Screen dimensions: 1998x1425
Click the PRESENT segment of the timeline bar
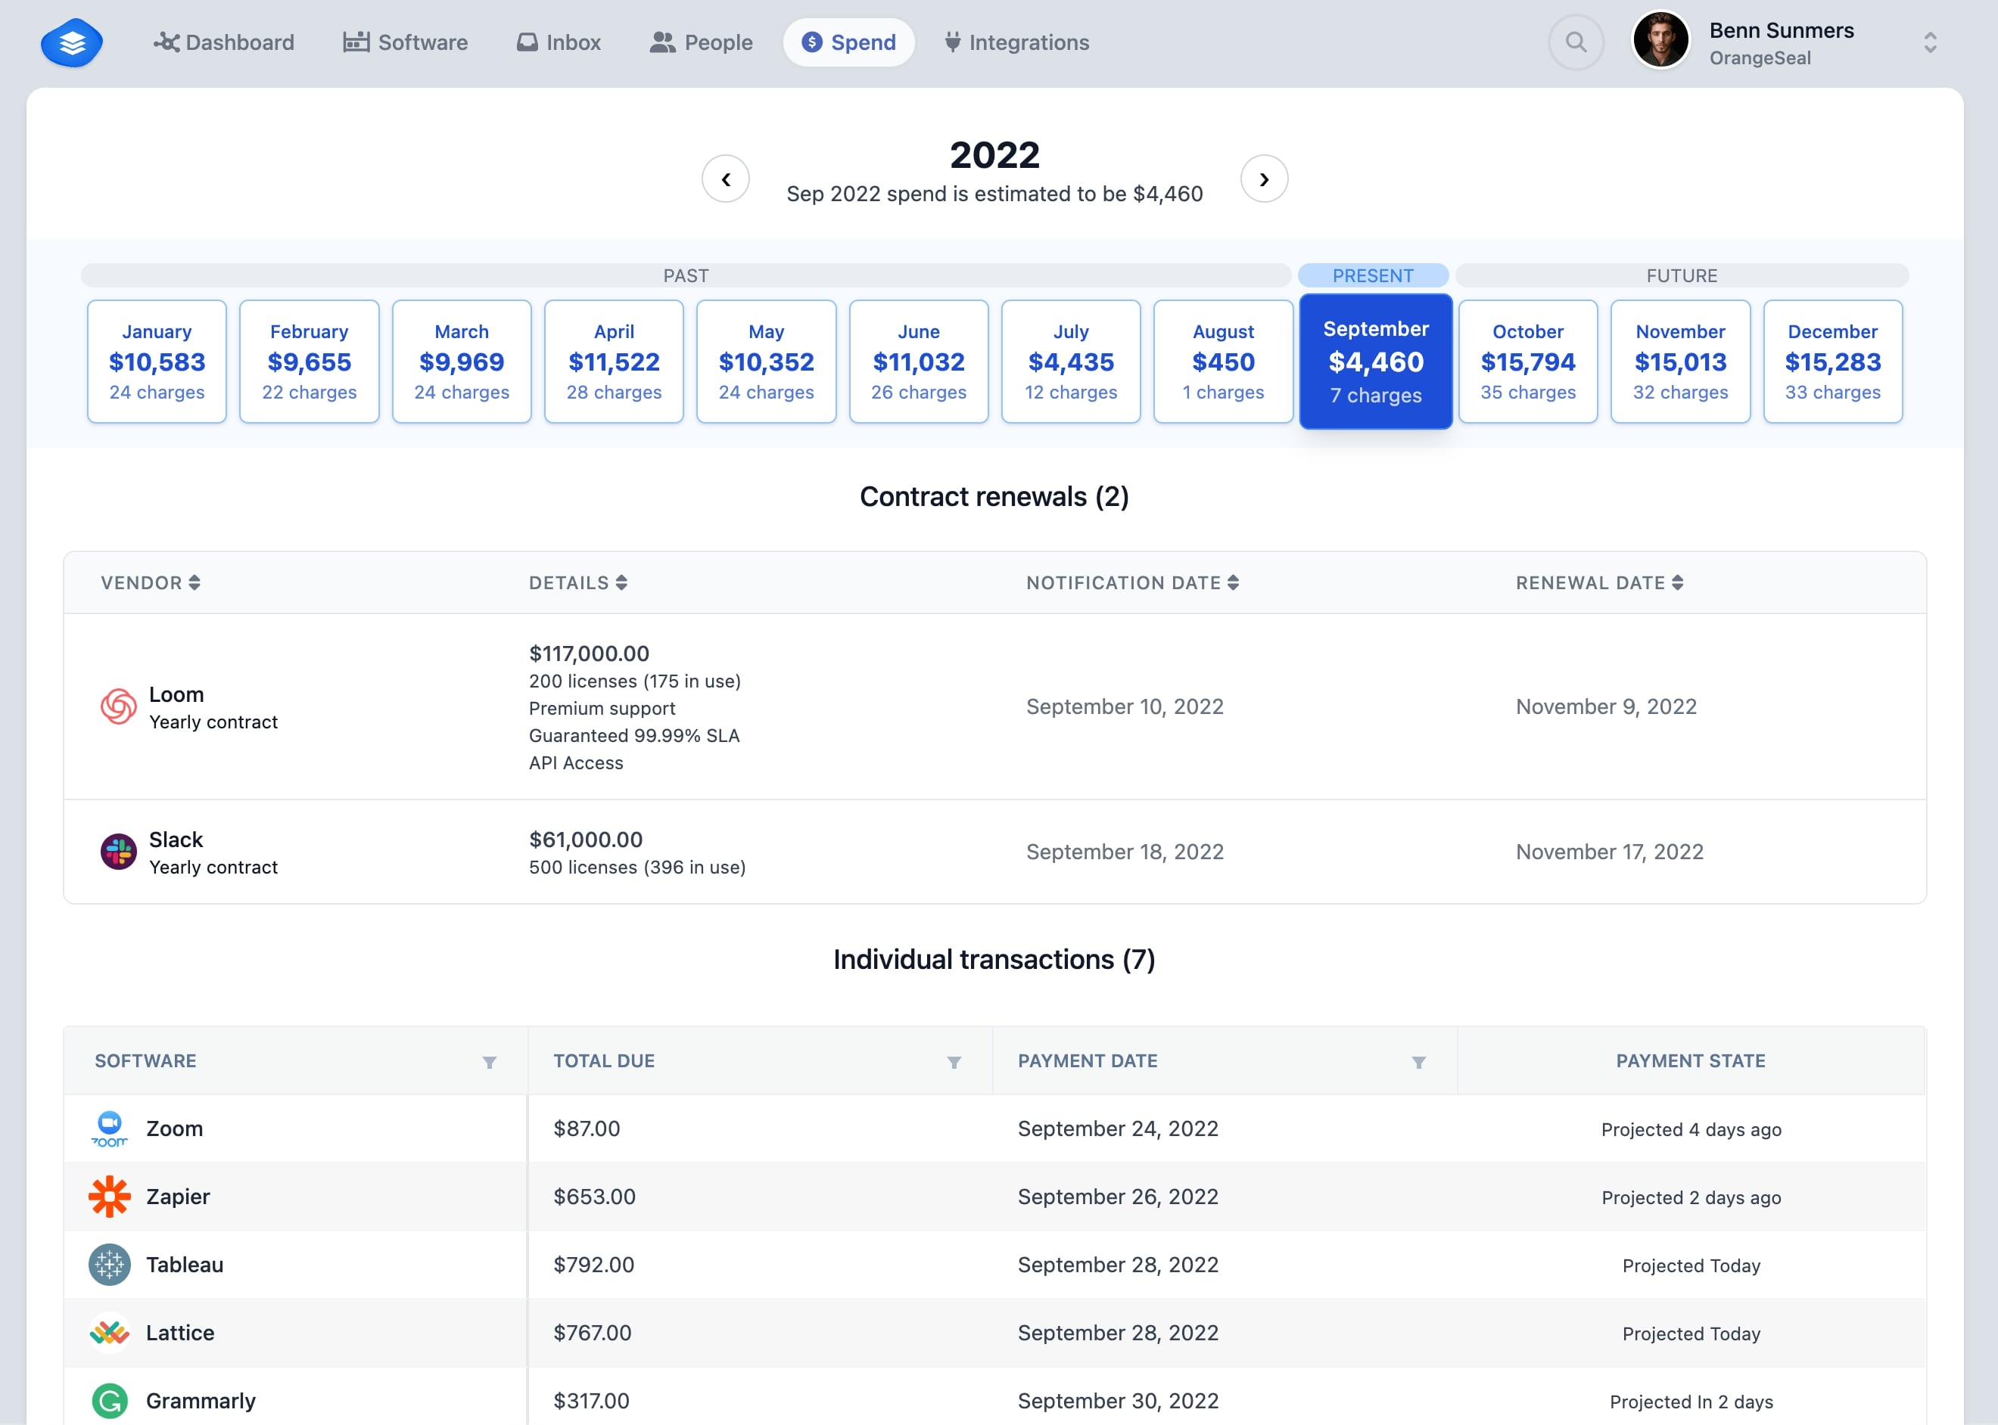pyautogui.click(x=1373, y=275)
